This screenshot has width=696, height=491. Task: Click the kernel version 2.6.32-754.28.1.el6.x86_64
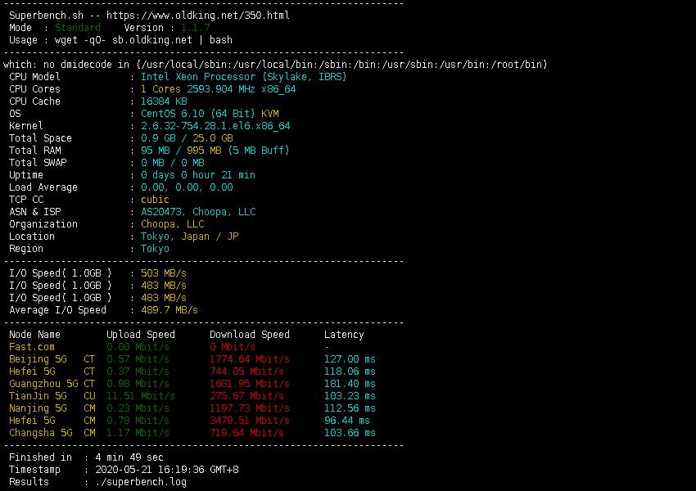(215, 126)
